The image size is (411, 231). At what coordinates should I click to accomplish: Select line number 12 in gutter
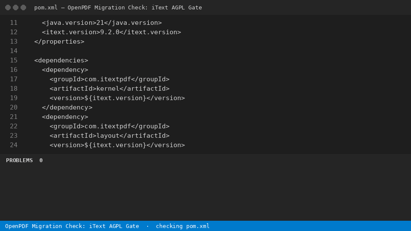14,32
